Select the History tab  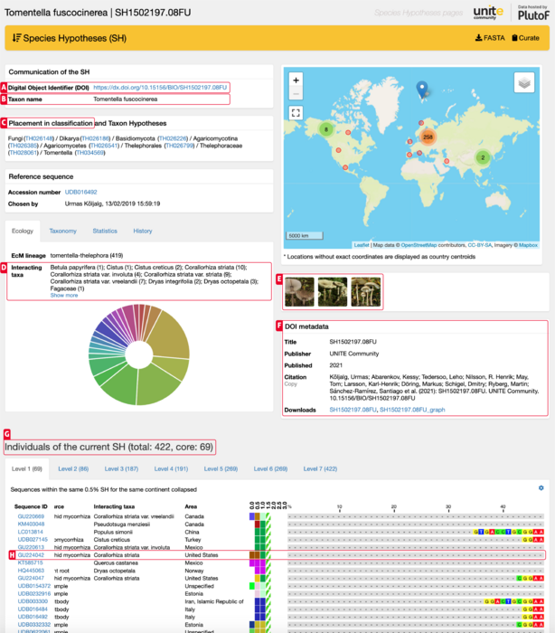pyautogui.click(x=143, y=231)
